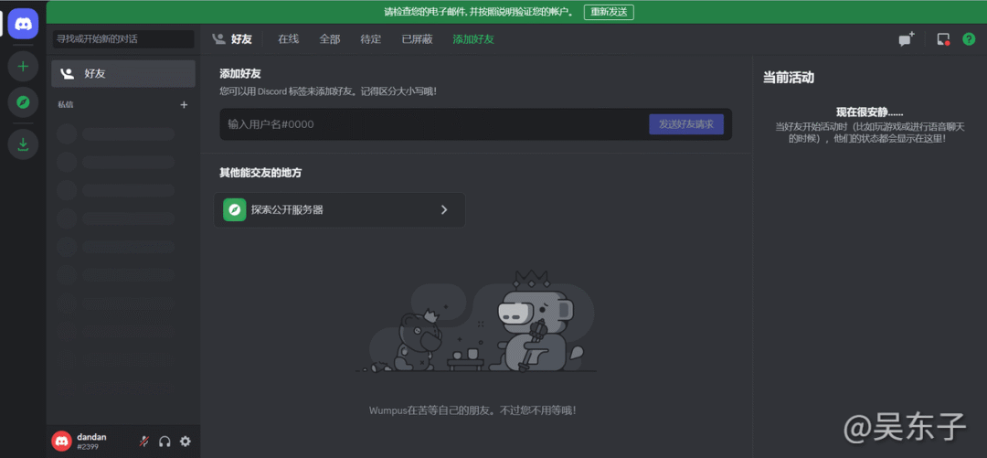The width and height of the screenshot is (987, 458).
Task: Open the explore public servers compass icon
Action: [23, 102]
